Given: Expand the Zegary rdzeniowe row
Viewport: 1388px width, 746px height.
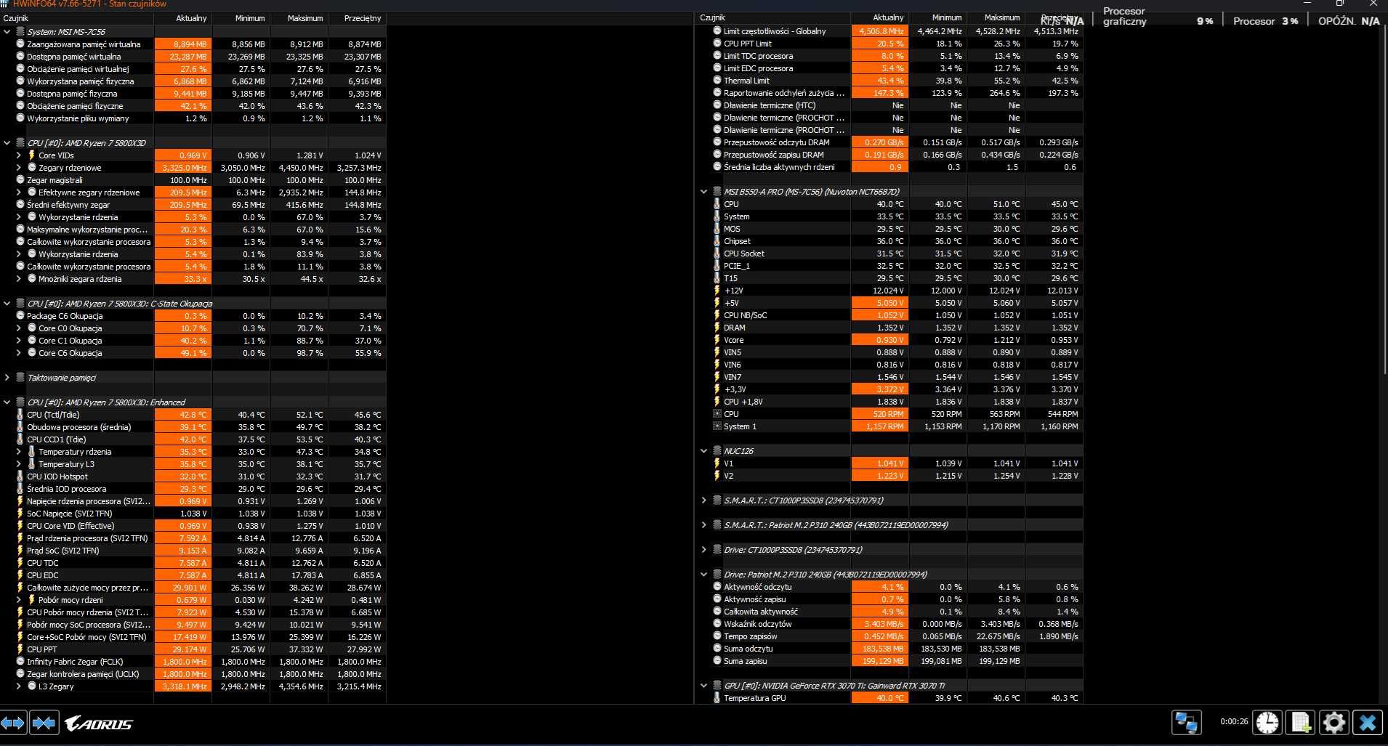Looking at the screenshot, I should click(19, 168).
